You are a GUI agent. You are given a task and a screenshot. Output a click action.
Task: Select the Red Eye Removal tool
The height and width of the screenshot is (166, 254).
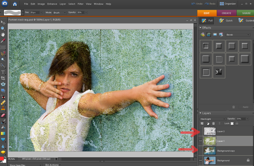[3, 97]
